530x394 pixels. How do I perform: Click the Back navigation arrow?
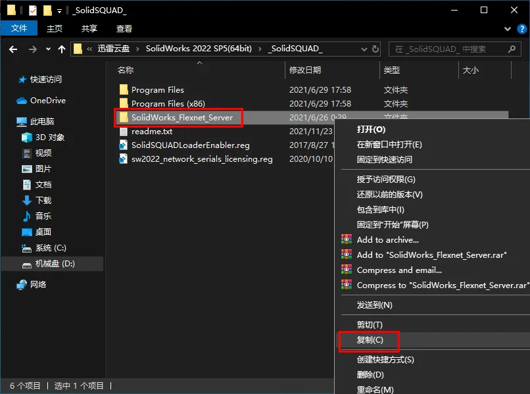coord(13,49)
